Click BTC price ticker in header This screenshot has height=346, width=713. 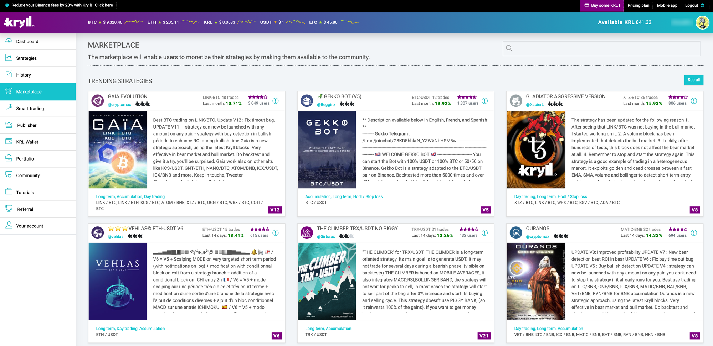(x=115, y=22)
